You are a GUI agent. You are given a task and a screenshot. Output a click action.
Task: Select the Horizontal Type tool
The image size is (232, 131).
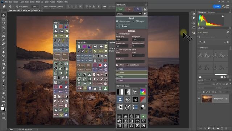click(x=3, y=81)
